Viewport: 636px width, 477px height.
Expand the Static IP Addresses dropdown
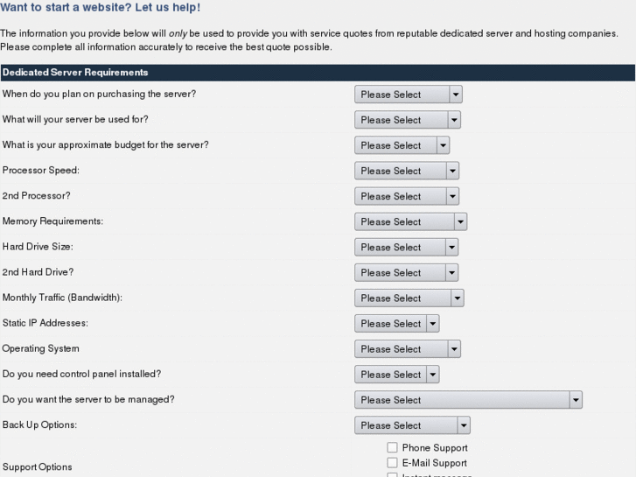coord(396,323)
